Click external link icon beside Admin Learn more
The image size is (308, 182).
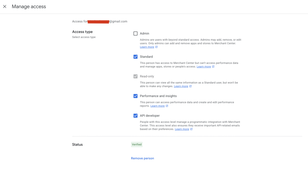156,47
